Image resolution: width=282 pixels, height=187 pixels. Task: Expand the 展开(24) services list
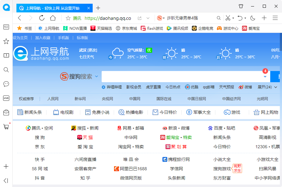click(265, 87)
